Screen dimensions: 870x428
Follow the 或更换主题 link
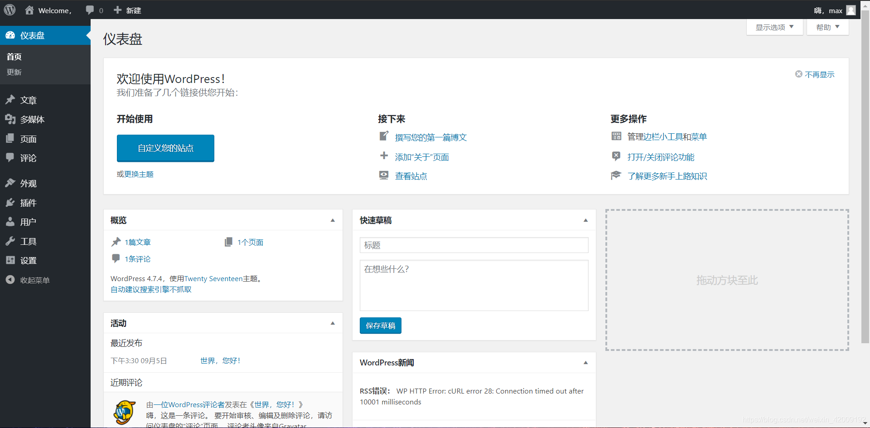coord(135,174)
